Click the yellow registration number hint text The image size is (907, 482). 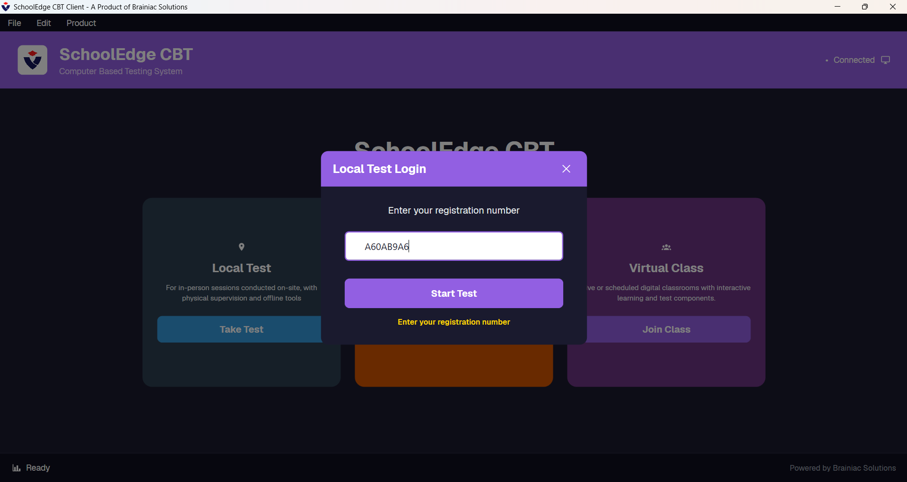click(453, 322)
